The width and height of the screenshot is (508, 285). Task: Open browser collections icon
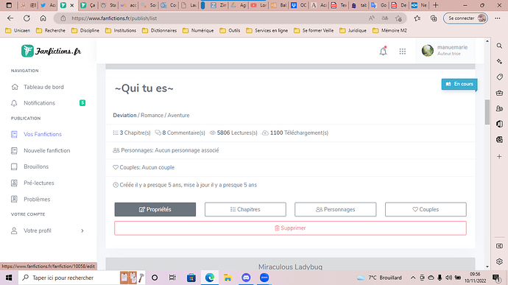click(434, 18)
